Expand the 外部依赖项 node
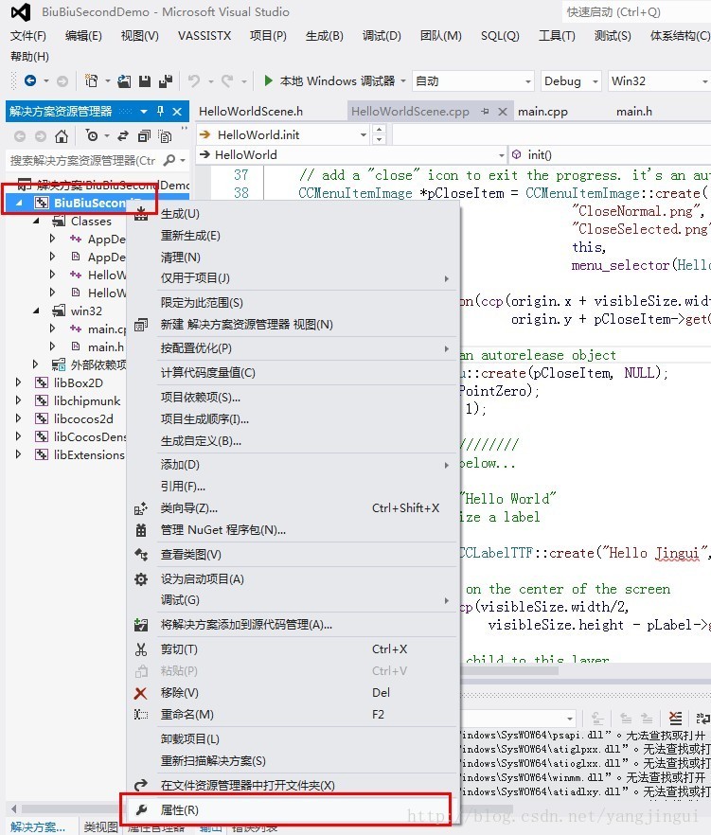711x835 pixels. tap(36, 364)
